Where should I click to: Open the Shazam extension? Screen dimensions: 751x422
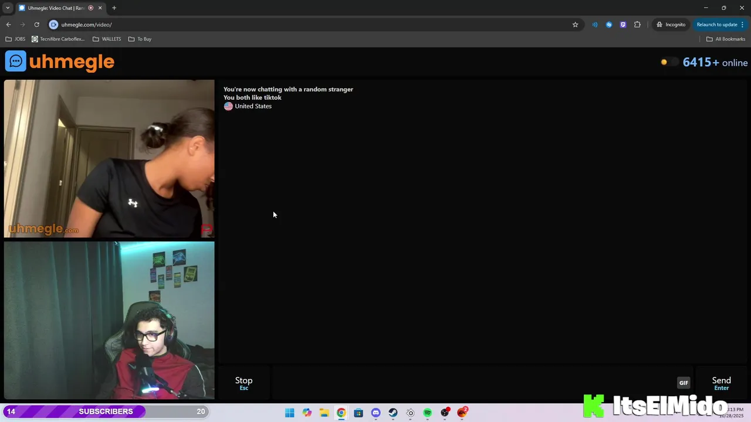coord(609,25)
